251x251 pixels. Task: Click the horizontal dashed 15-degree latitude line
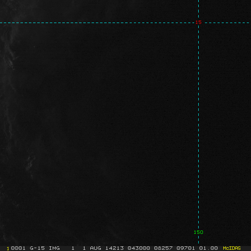pos(96,23)
